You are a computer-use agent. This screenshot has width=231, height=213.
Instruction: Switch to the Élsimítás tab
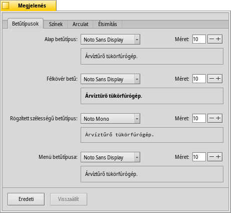coord(108,24)
